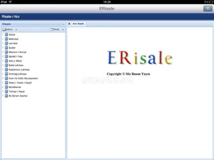Click the Fihrist toolbar button
Image resolution: width=214 pixels, height=160 pixels.
point(55,29)
